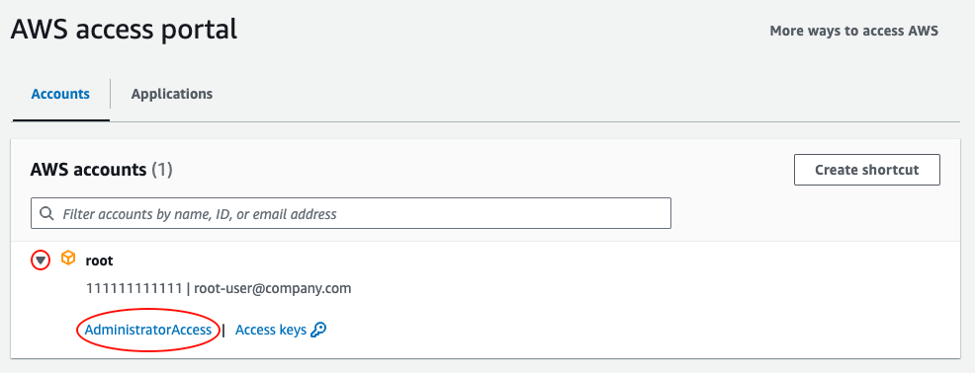Focus the Filter accounts search field
Viewport: 975px width, 373px height.
tap(351, 213)
